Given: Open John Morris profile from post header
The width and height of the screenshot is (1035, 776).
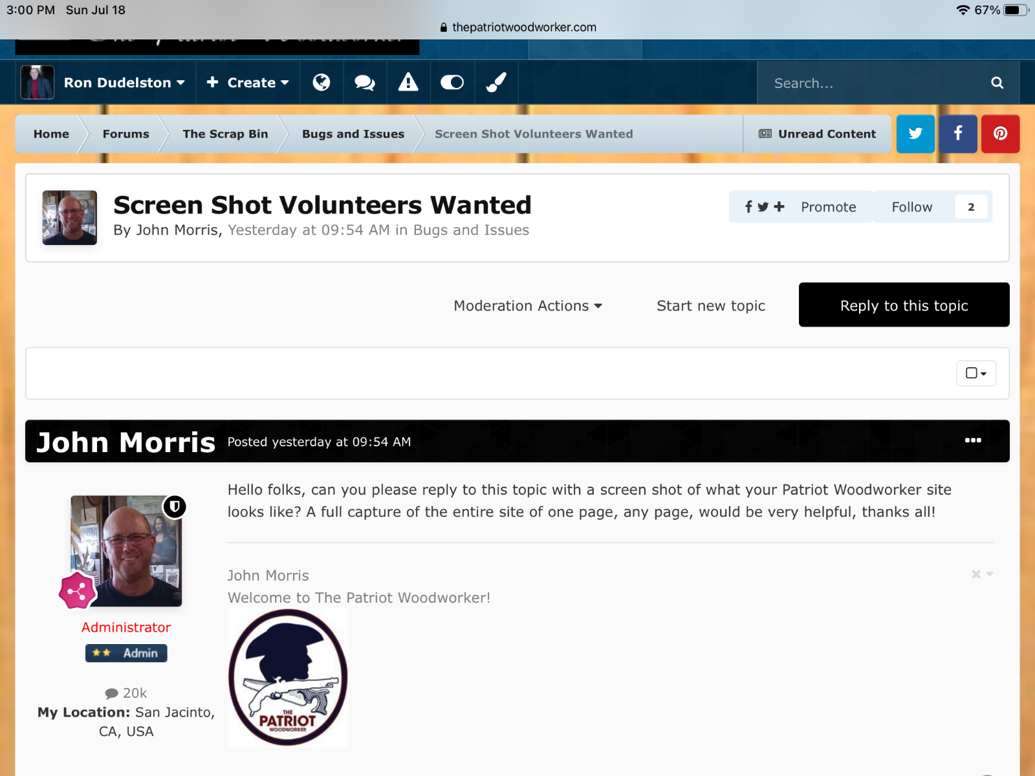Looking at the screenshot, I should pos(126,442).
